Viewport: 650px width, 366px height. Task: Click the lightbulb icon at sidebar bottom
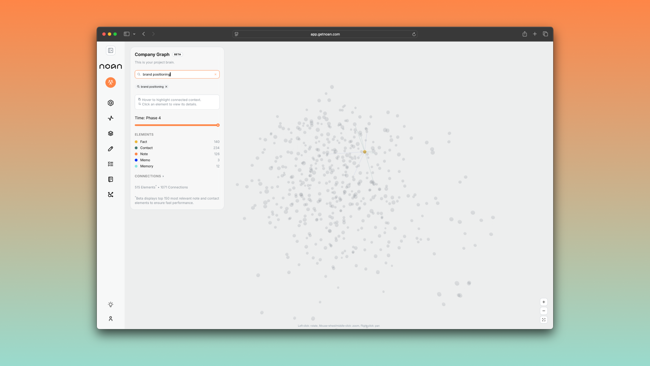tap(110, 305)
